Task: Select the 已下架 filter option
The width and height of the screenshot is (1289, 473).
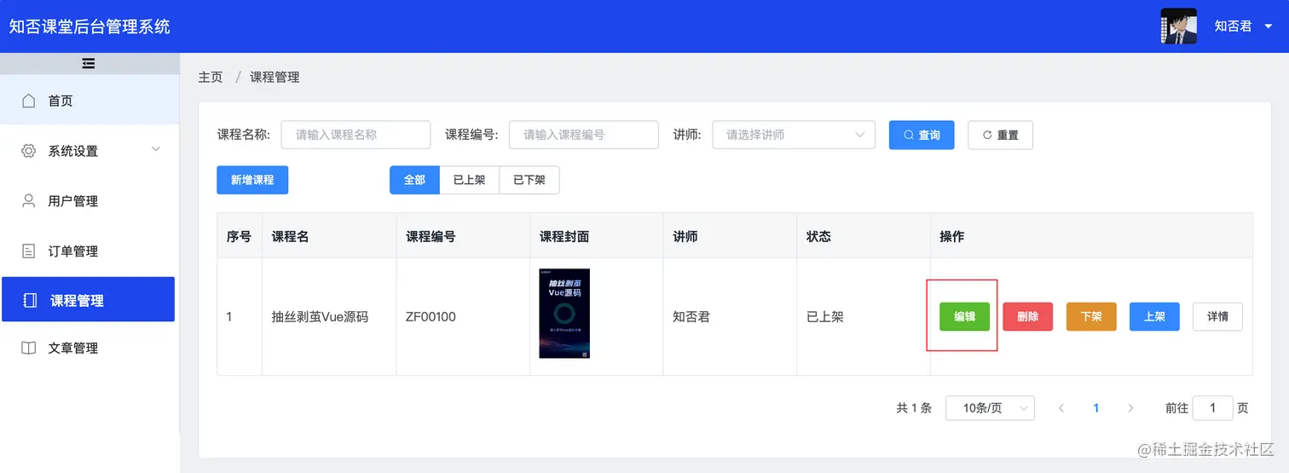Action: pos(529,180)
